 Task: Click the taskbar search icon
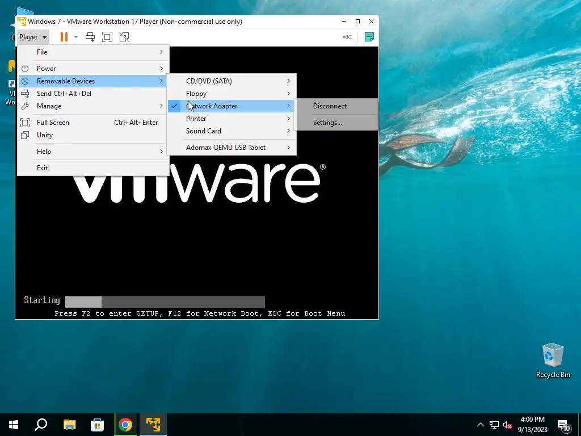coord(41,425)
